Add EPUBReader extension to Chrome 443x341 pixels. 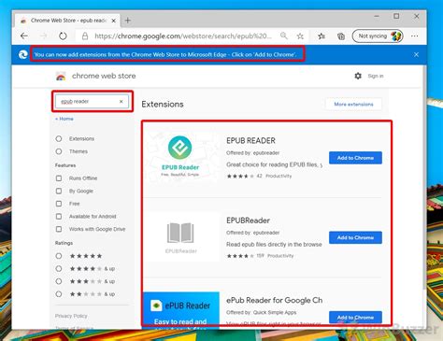[x=355, y=237]
